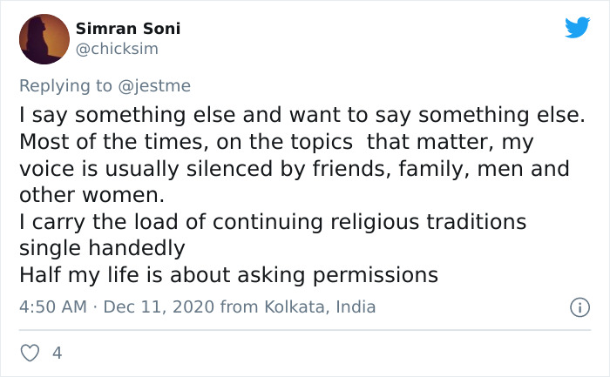Image resolution: width=610 pixels, height=377 pixels.
Task: Click the line about continuing religious traditions
Action: (272, 221)
